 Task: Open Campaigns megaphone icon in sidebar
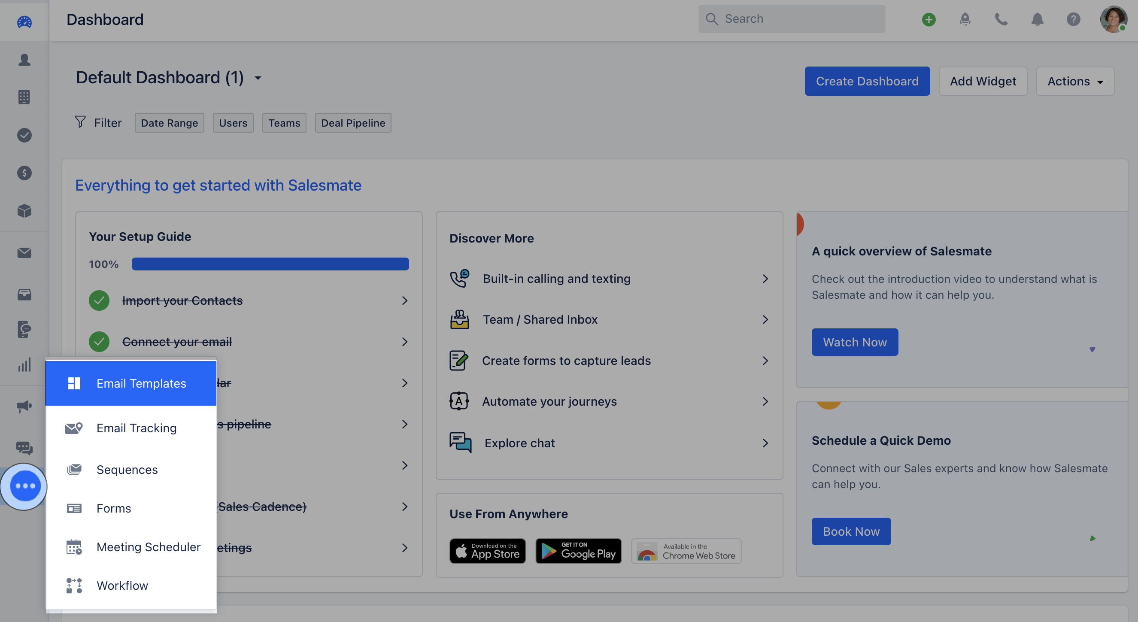click(24, 406)
